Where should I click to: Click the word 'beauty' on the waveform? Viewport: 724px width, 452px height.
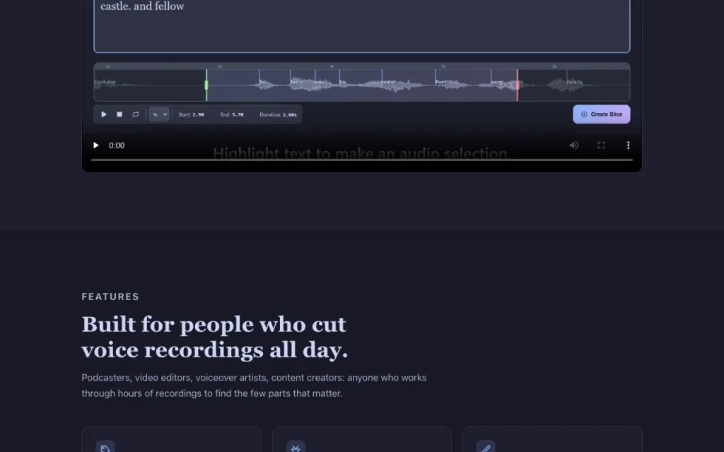[576, 82]
